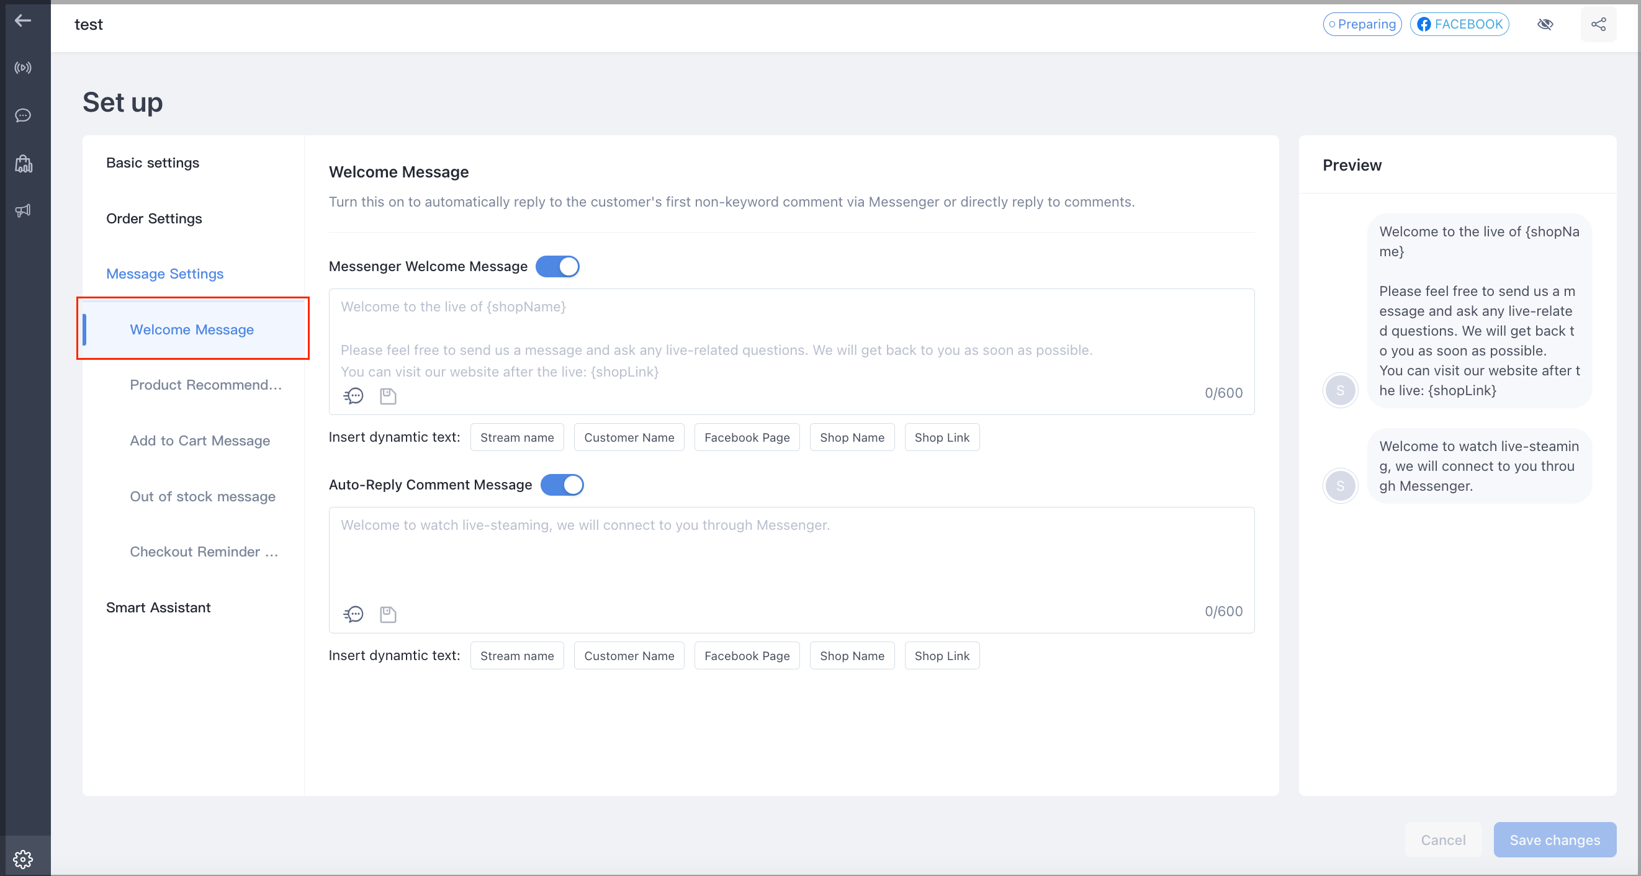Select the Out of stock message item
Image resolution: width=1641 pixels, height=876 pixels.
(x=202, y=496)
